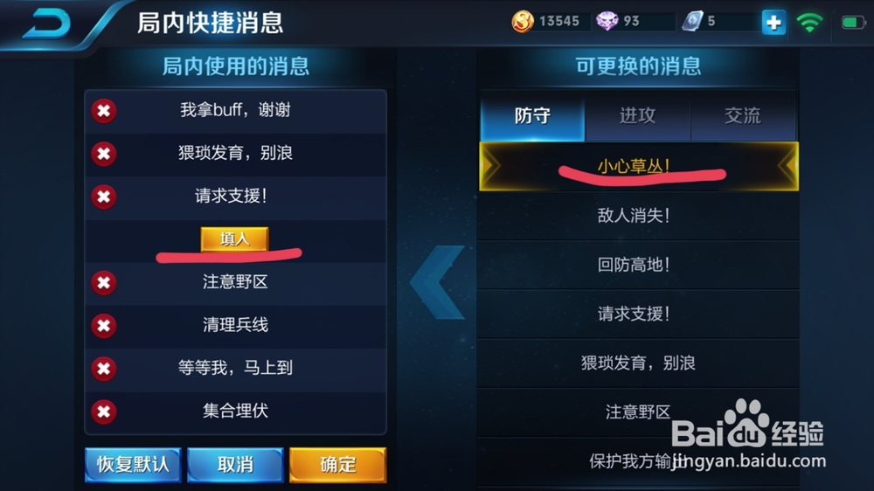Viewport: 874px width, 491px height.
Task: Click the yellow 填入 button
Action: 234,239
